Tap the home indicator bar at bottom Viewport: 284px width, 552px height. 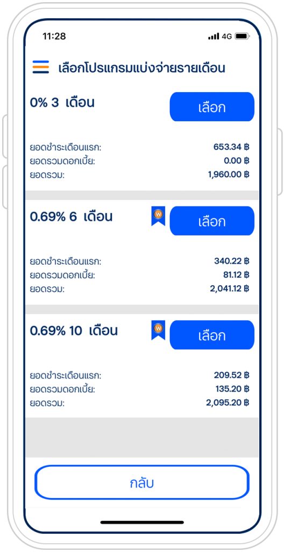[142, 522]
